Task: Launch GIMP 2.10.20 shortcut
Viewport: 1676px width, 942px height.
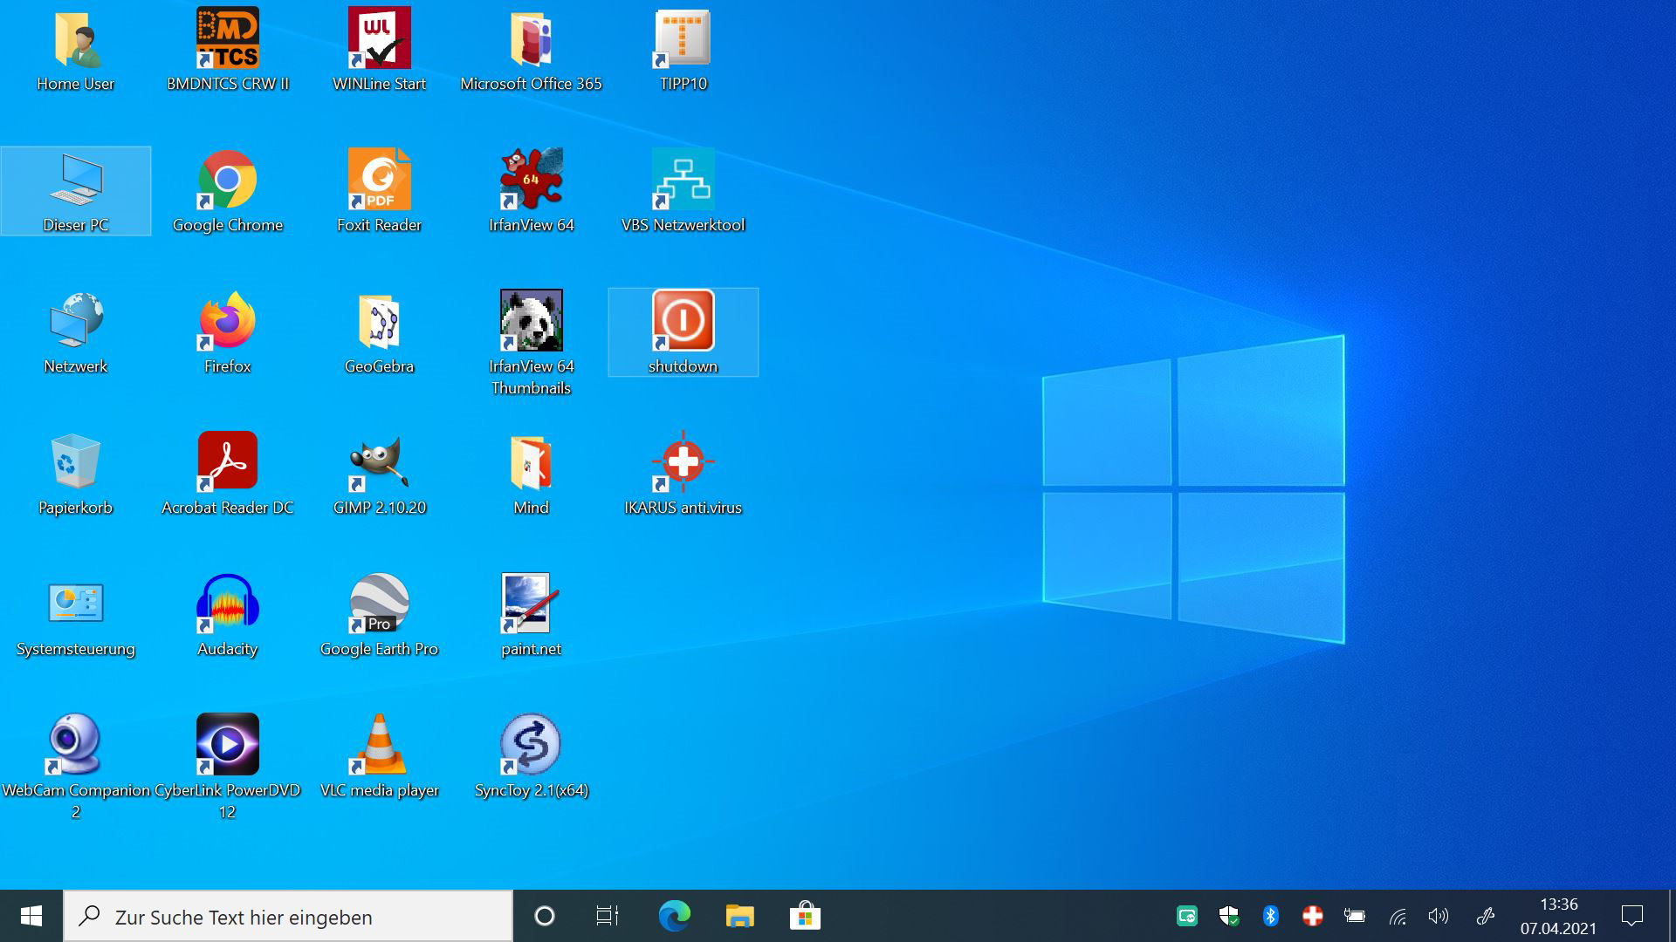Action: (x=379, y=462)
